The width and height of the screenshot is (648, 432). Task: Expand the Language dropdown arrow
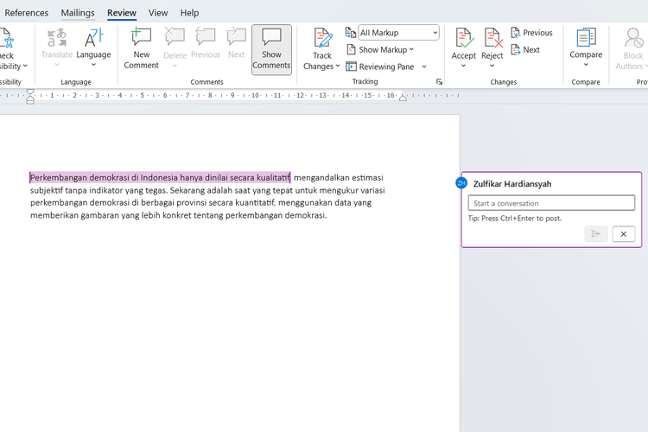pos(93,65)
